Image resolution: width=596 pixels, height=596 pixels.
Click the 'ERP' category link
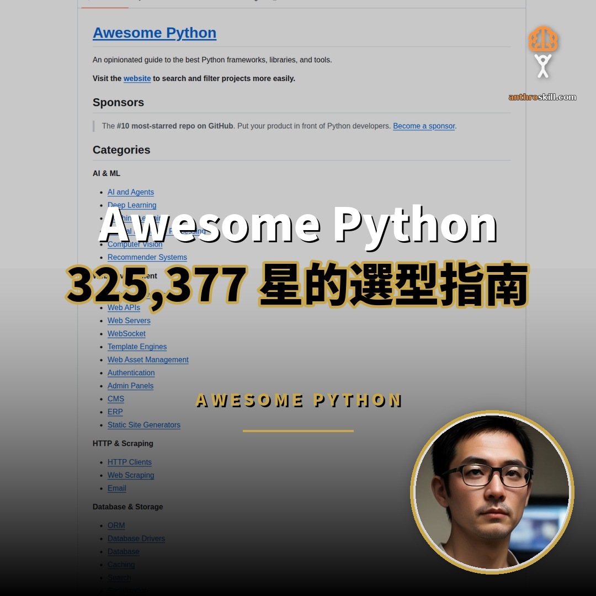115,412
